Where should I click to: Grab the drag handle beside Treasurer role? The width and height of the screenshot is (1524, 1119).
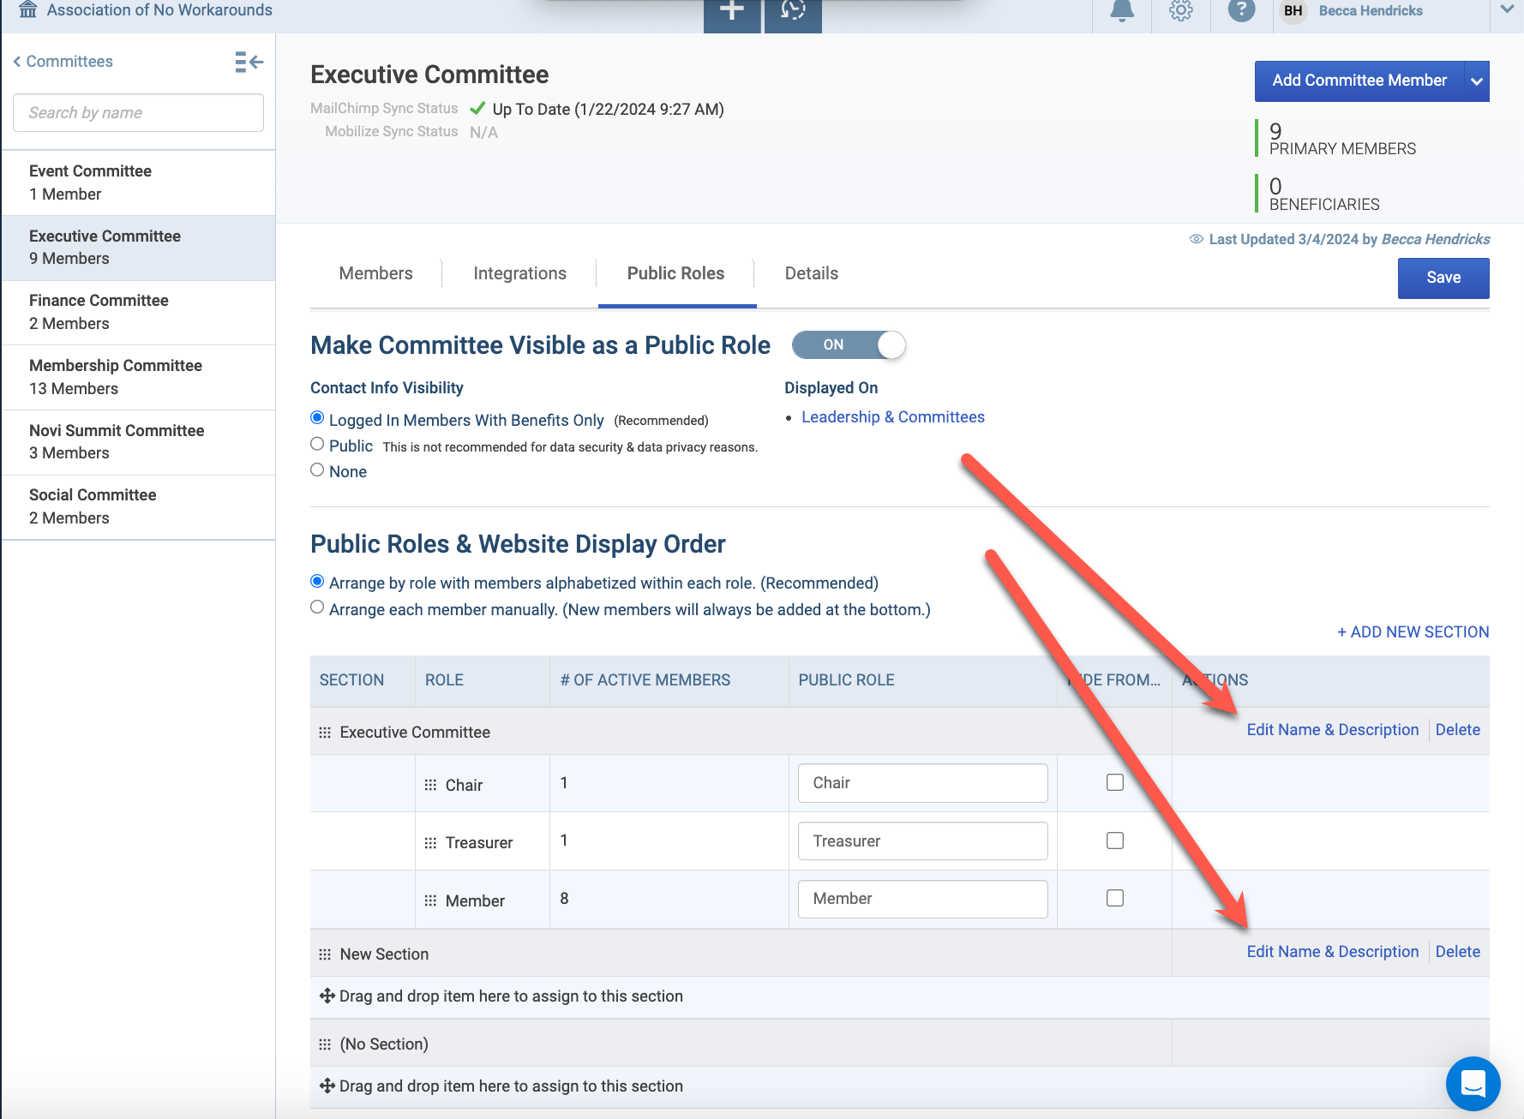click(x=430, y=843)
